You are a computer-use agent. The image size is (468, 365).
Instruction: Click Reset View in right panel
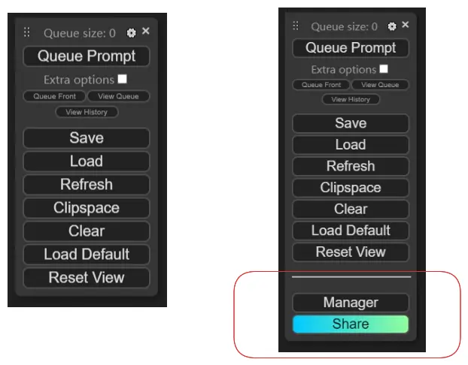[x=351, y=252]
